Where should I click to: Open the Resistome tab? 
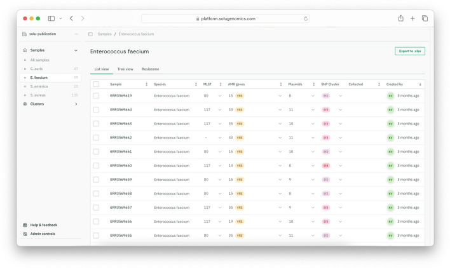click(x=151, y=69)
